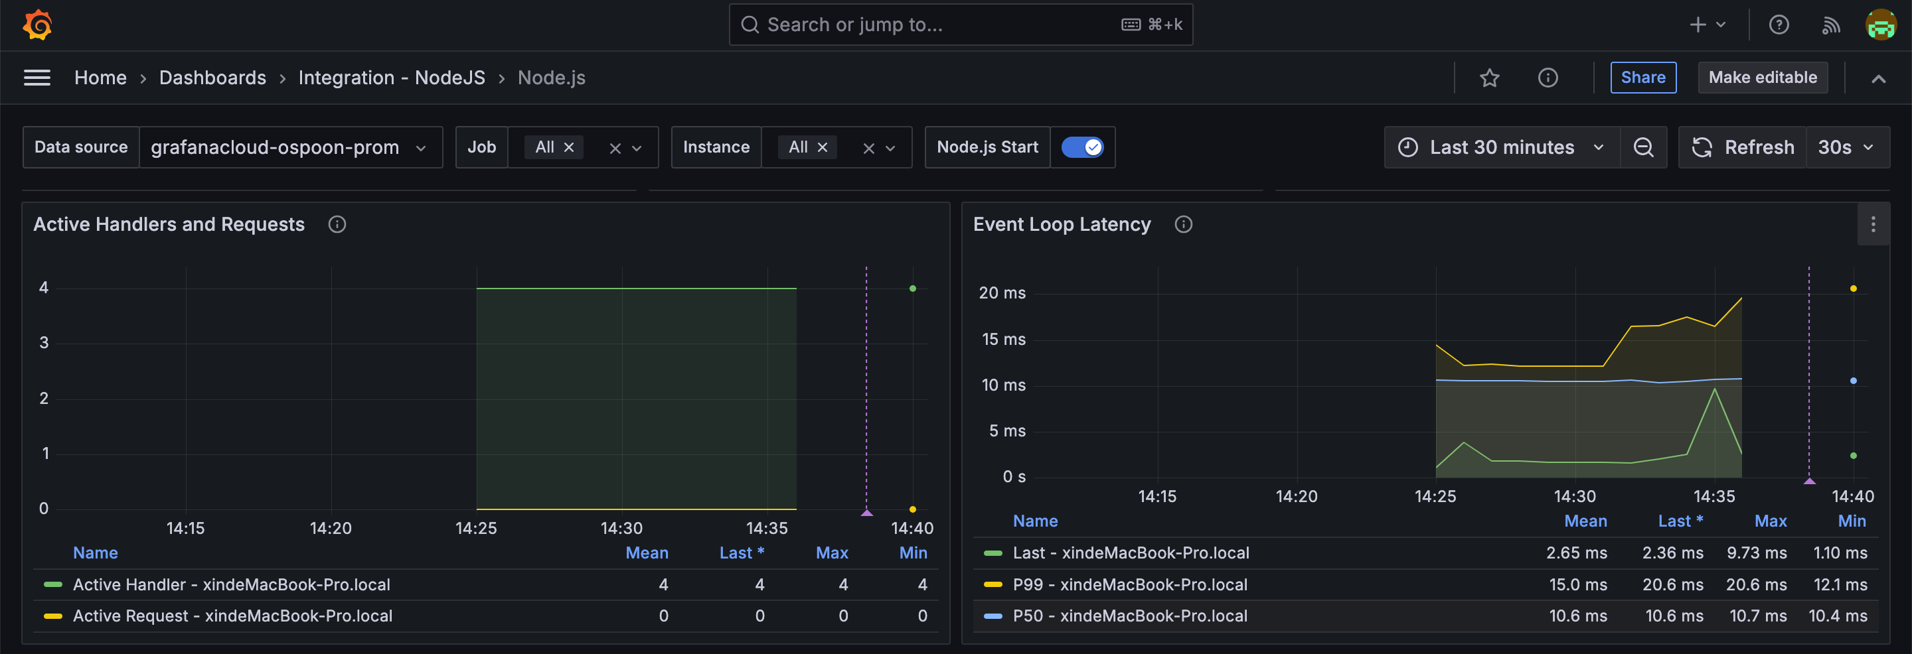
Task: Sort handlers legend by Mean column
Action: click(647, 553)
